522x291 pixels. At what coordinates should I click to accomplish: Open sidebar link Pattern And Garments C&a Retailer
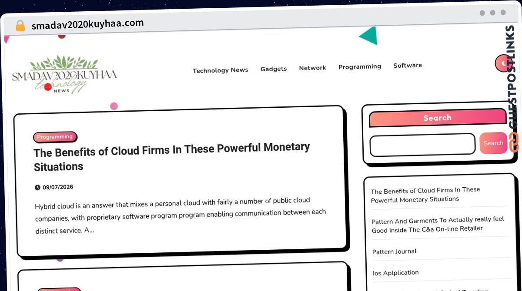[x=438, y=224]
